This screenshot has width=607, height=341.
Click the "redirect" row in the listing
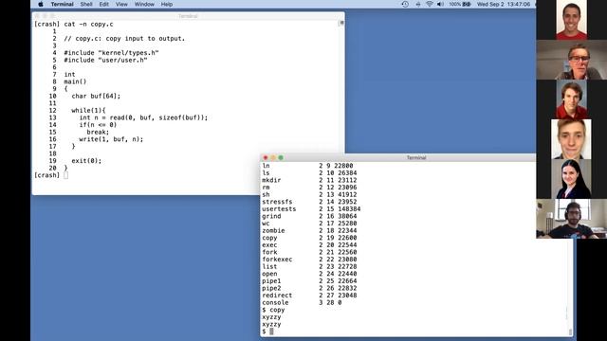[x=309, y=296]
